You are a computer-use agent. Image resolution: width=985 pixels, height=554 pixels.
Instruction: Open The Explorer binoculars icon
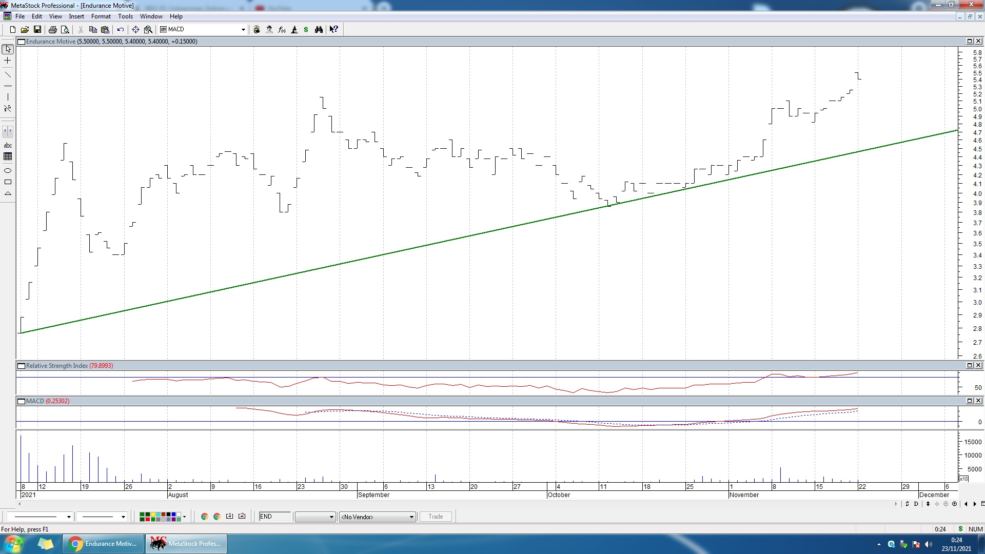click(319, 30)
